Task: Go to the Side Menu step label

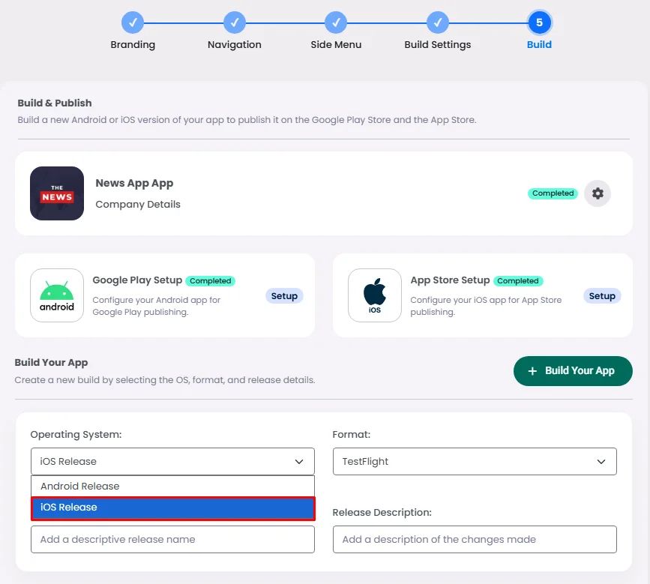Action: (x=336, y=45)
